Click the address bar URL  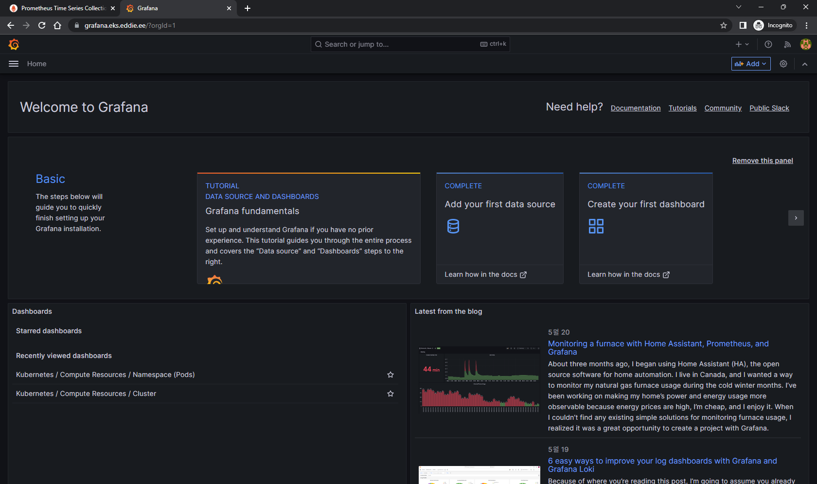coord(130,25)
